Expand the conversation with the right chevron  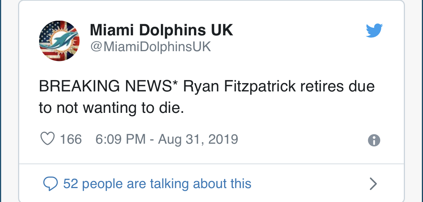coord(373,184)
